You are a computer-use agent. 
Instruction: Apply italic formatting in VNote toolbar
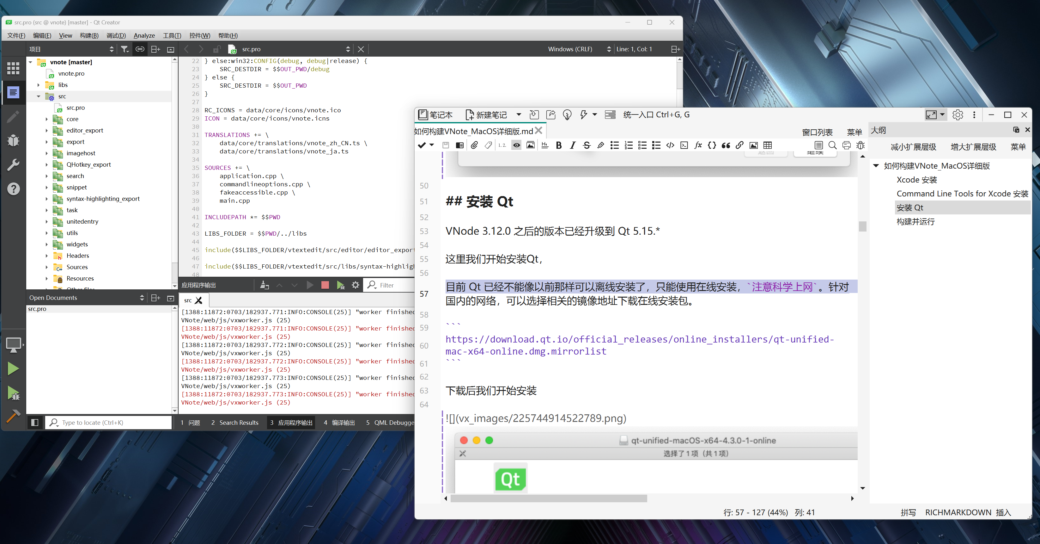click(573, 145)
